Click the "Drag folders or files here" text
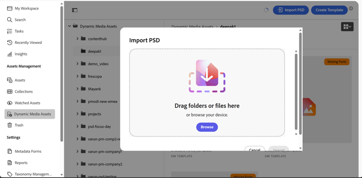 207,106
